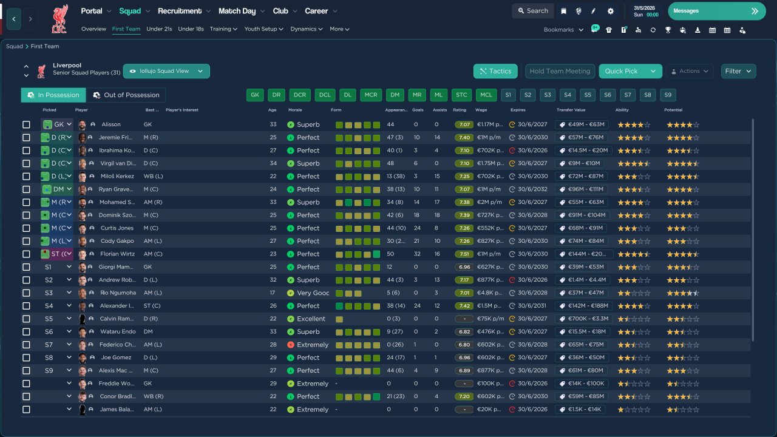Check the box for Wataru Endo row
This screenshot has height=437, width=777.
tap(26, 332)
